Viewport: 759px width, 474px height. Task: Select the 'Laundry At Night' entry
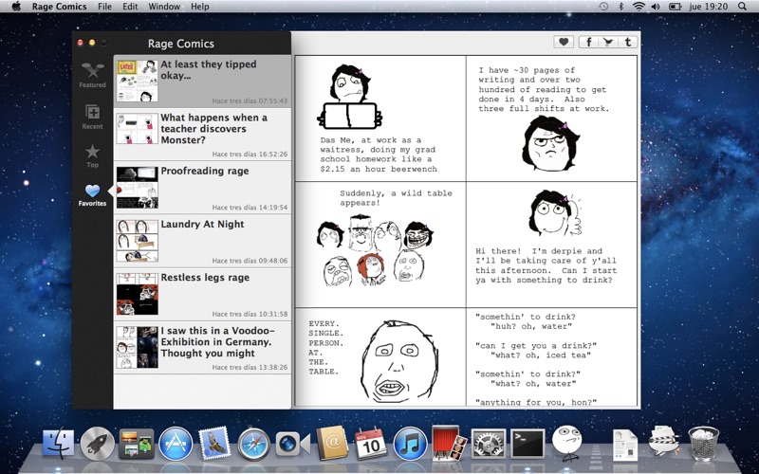(x=202, y=241)
